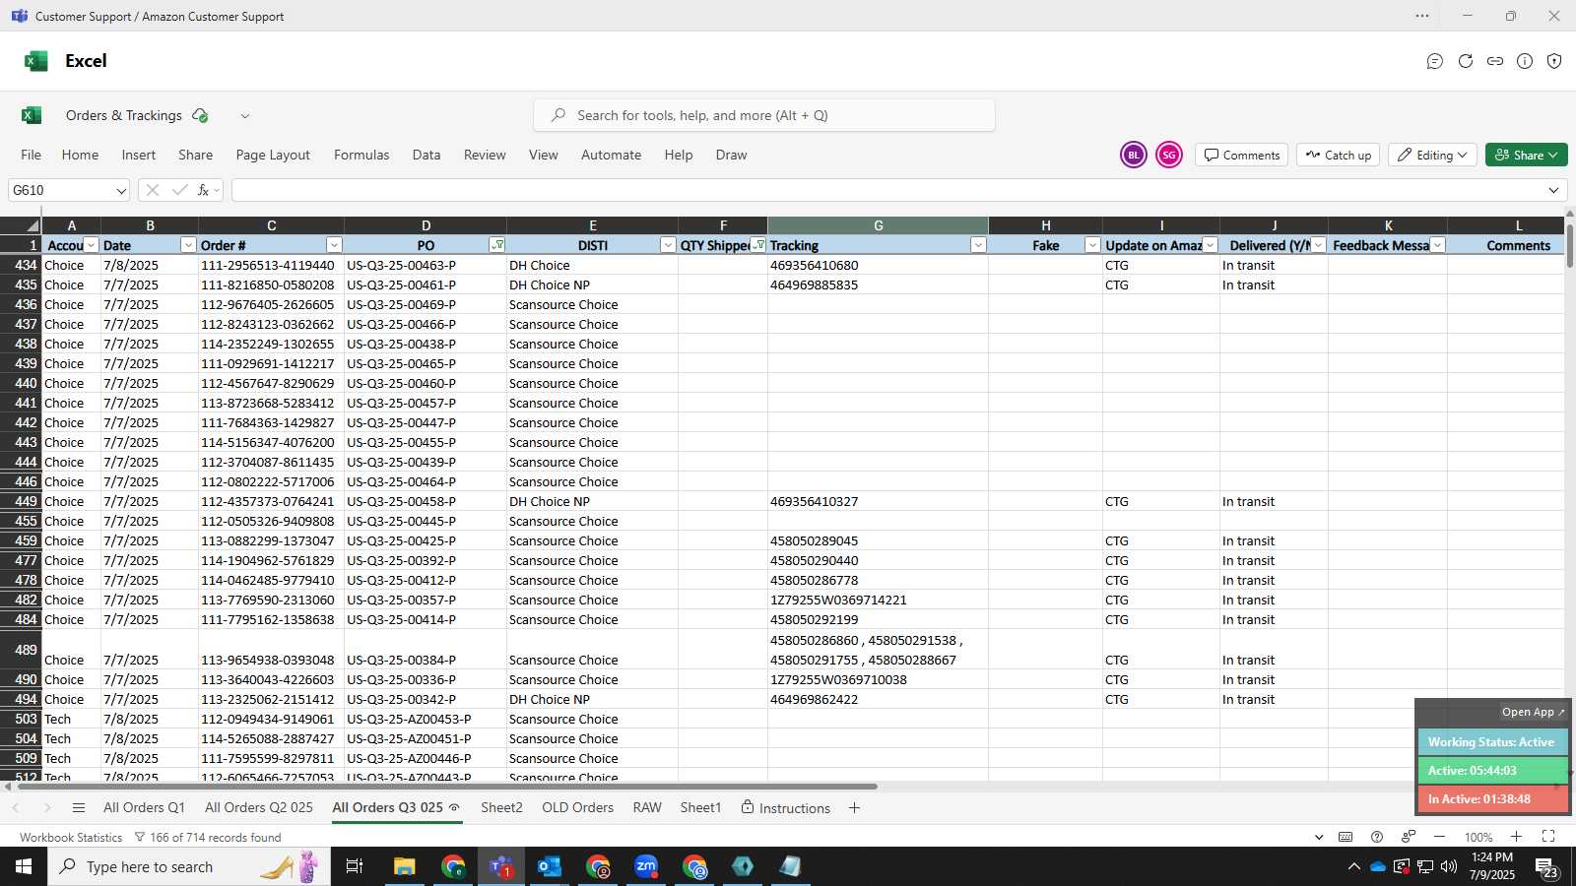The height and width of the screenshot is (886, 1576).
Task: Select order 113-9654938-0393048 cell
Action: point(271,650)
